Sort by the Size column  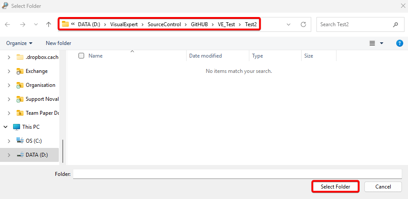pos(309,56)
